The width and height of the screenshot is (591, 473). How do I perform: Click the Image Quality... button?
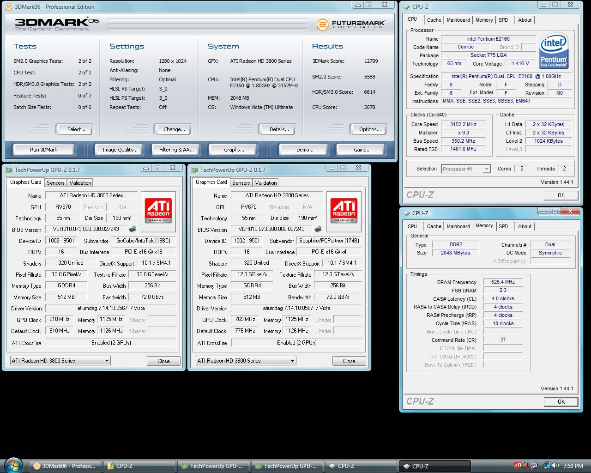(120, 150)
